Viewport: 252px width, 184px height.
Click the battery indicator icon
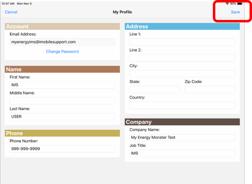pos(240,4)
